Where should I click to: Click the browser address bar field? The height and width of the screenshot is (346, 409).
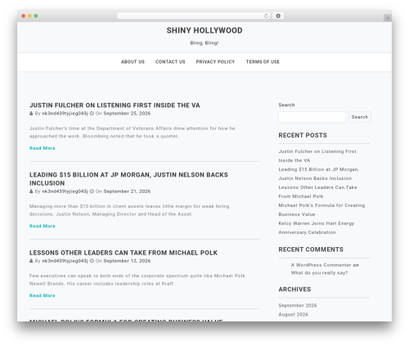194,16
